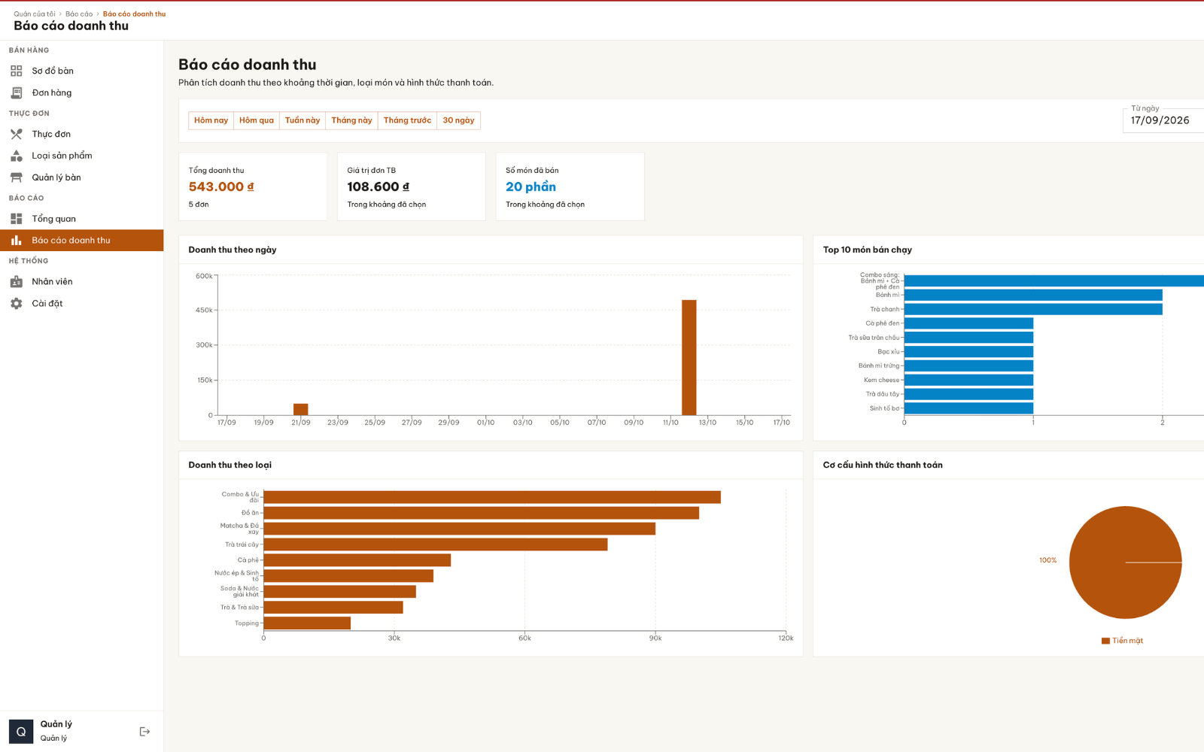Select the Loại sản phẩm shapes icon

17,156
